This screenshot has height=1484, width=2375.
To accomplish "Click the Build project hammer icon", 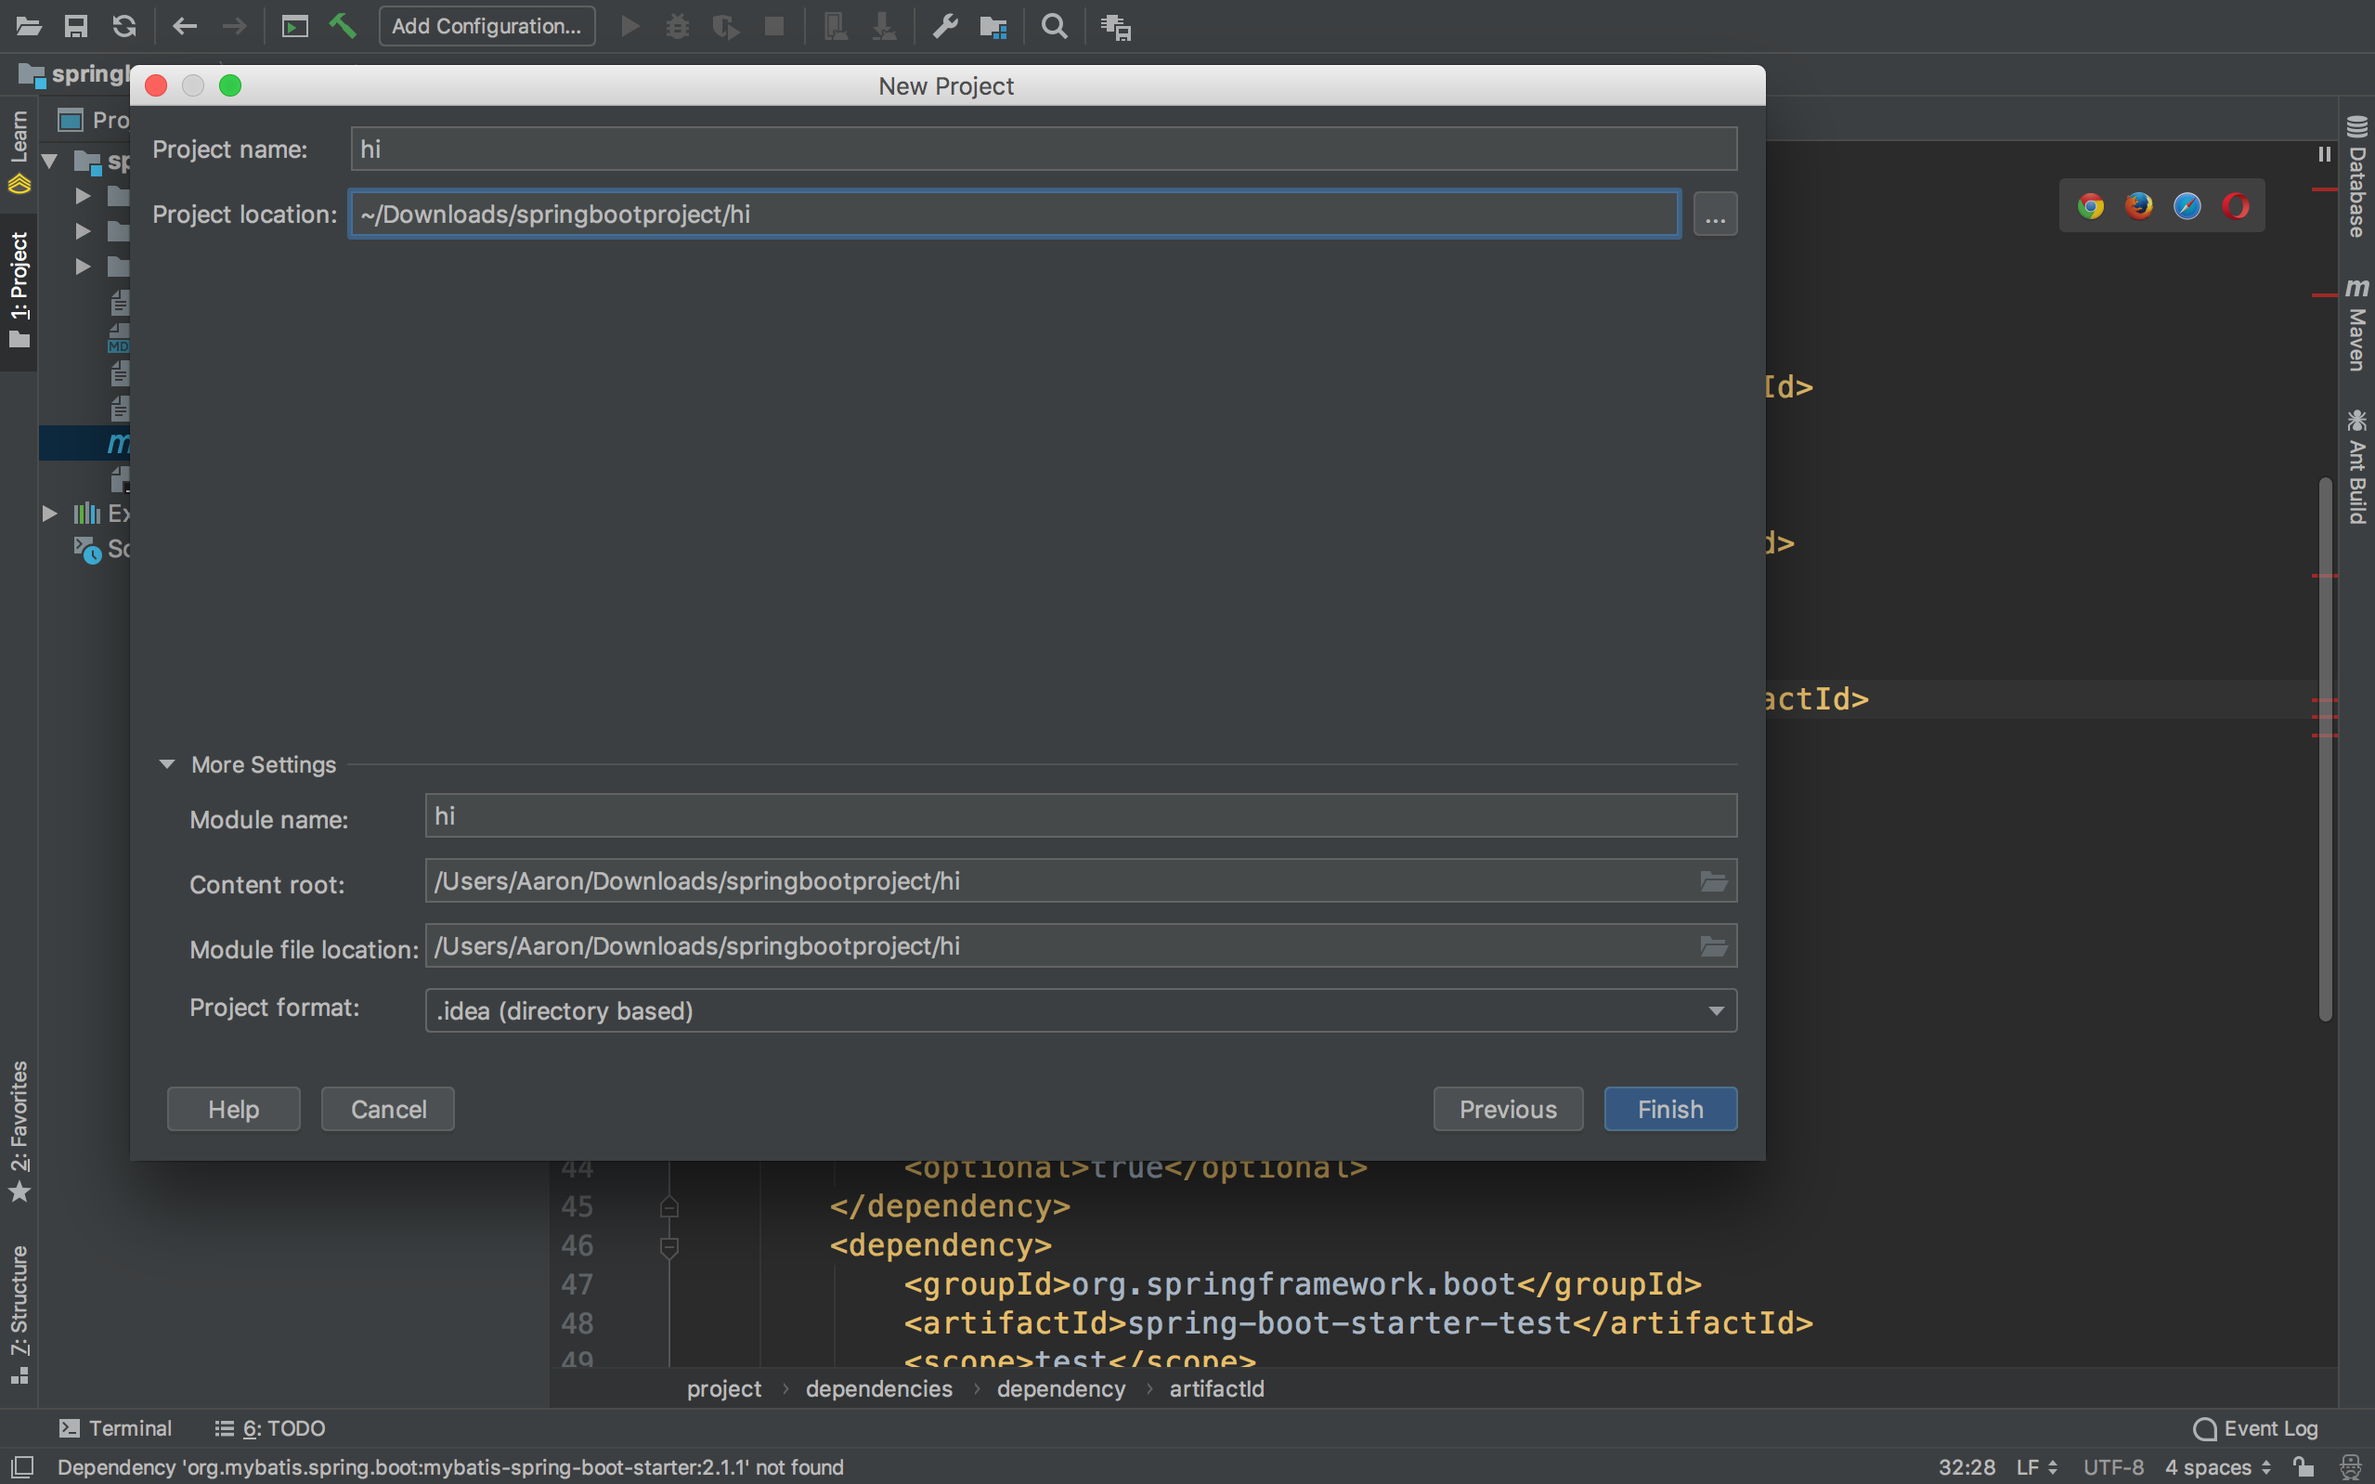I will 343,25.
